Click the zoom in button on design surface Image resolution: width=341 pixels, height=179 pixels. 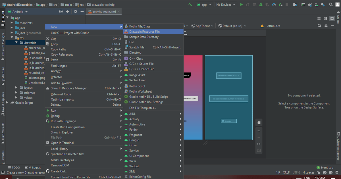click(x=259, y=131)
